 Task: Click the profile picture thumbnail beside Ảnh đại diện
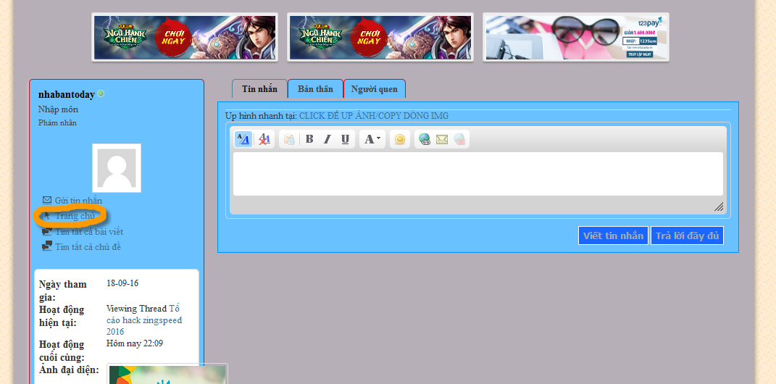click(x=168, y=374)
